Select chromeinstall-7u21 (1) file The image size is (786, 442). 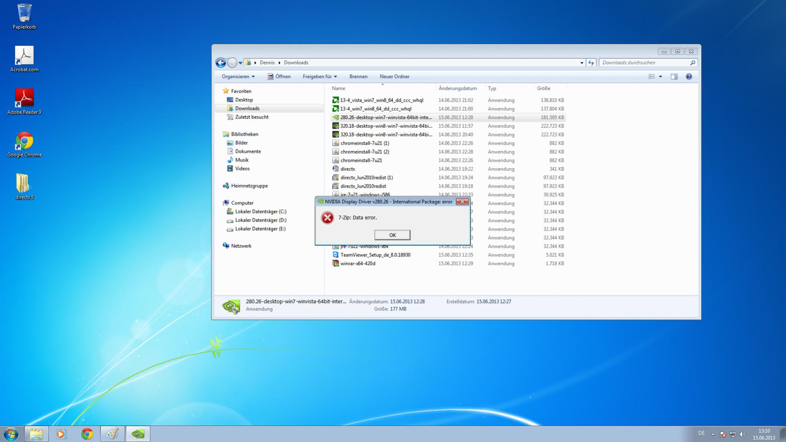coord(448,143)
